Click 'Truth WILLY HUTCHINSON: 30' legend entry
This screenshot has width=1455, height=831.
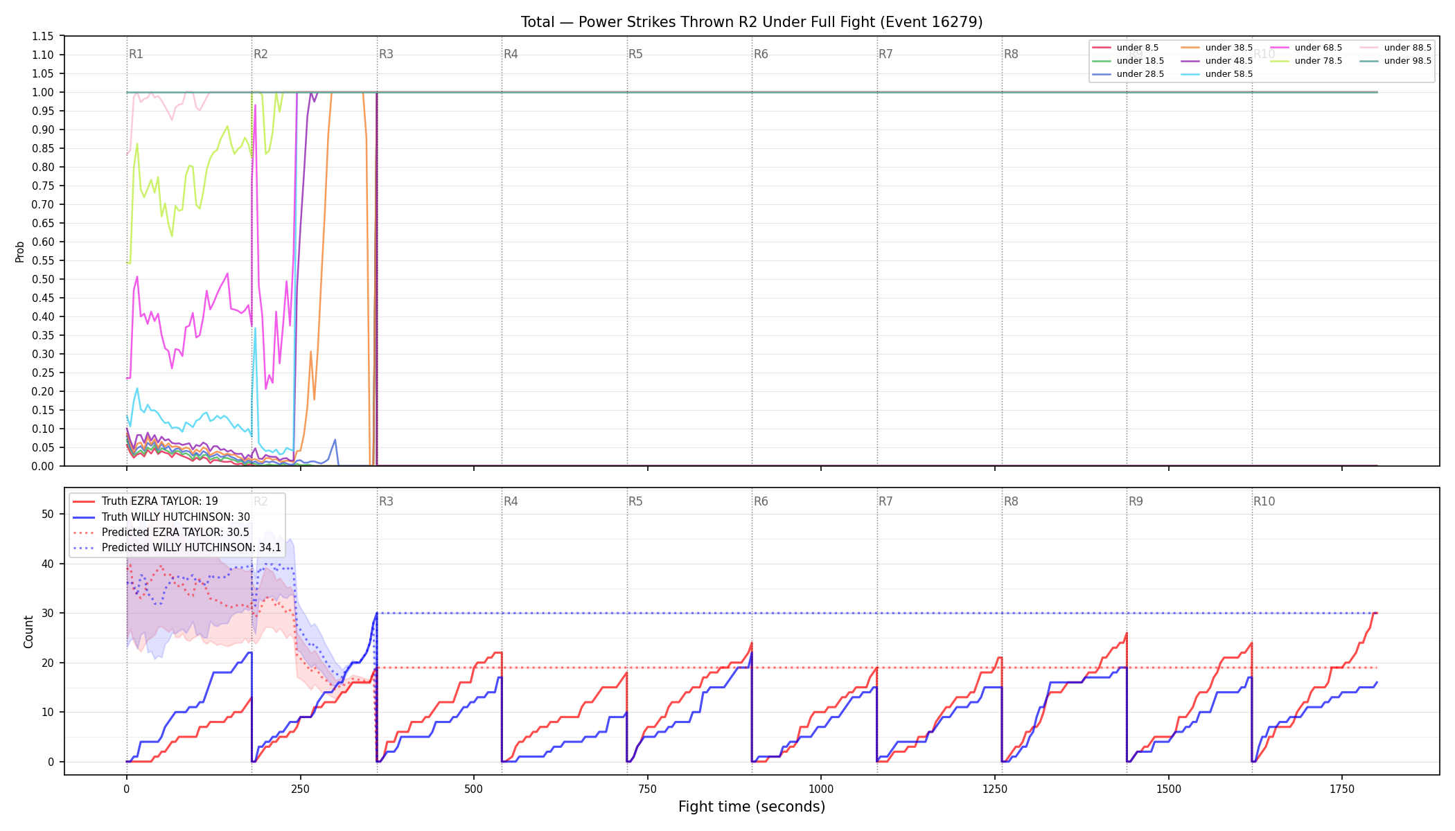point(161,517)
